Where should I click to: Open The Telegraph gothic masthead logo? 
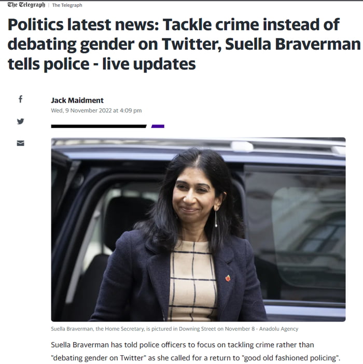26,5
